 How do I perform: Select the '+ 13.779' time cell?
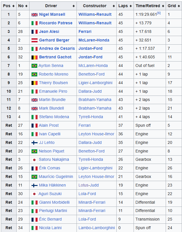(x=150, y=23)
